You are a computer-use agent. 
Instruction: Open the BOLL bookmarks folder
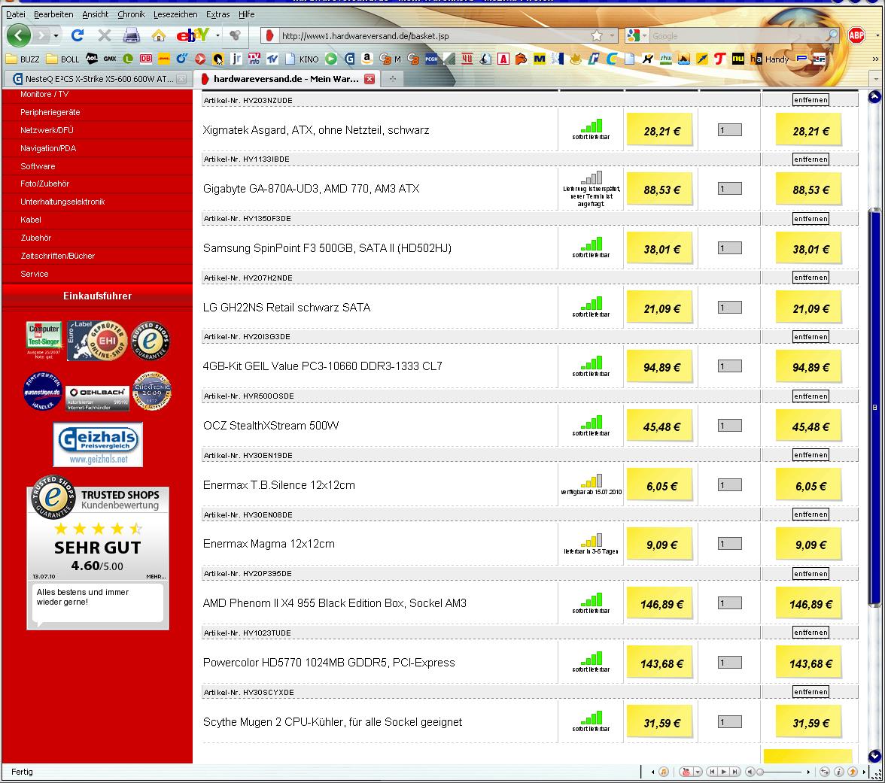point(63,59)
